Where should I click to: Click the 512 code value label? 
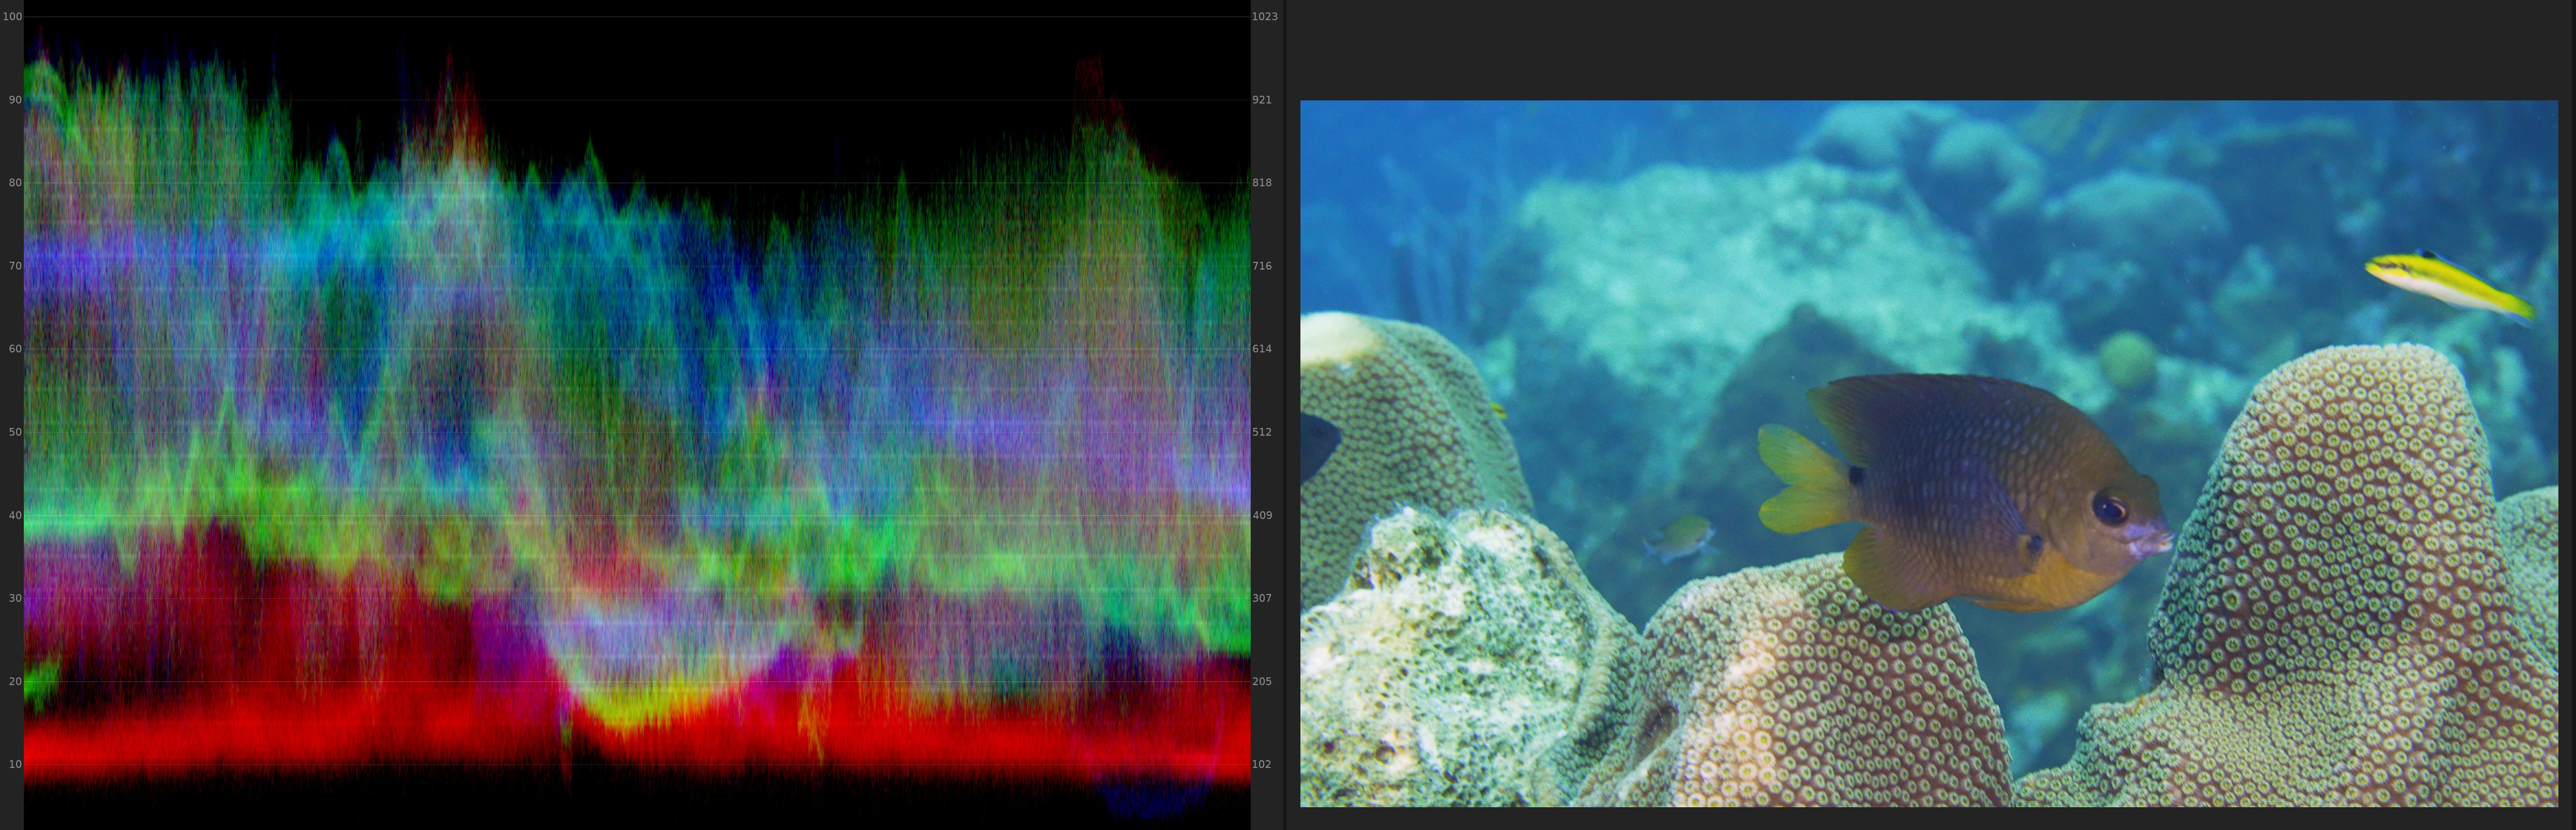[1262, 432]
